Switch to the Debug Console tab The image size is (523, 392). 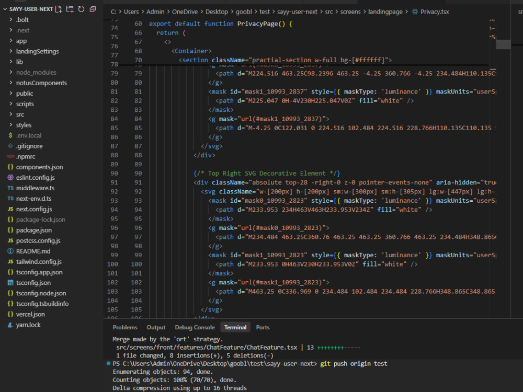195,327
